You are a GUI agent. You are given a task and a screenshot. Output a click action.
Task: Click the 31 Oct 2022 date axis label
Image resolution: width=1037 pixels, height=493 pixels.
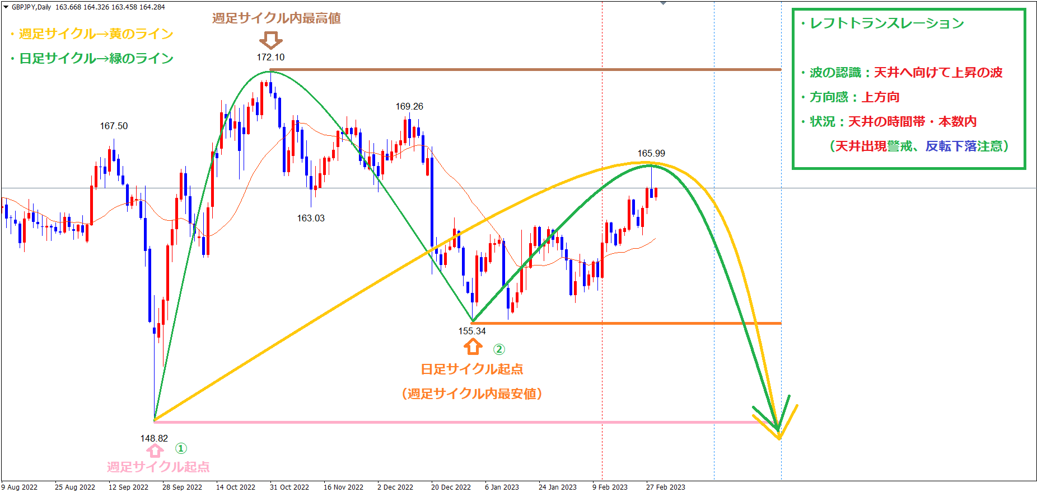[x=289, y=487]
